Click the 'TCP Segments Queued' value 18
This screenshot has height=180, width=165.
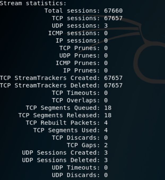(x=108, y=108)
